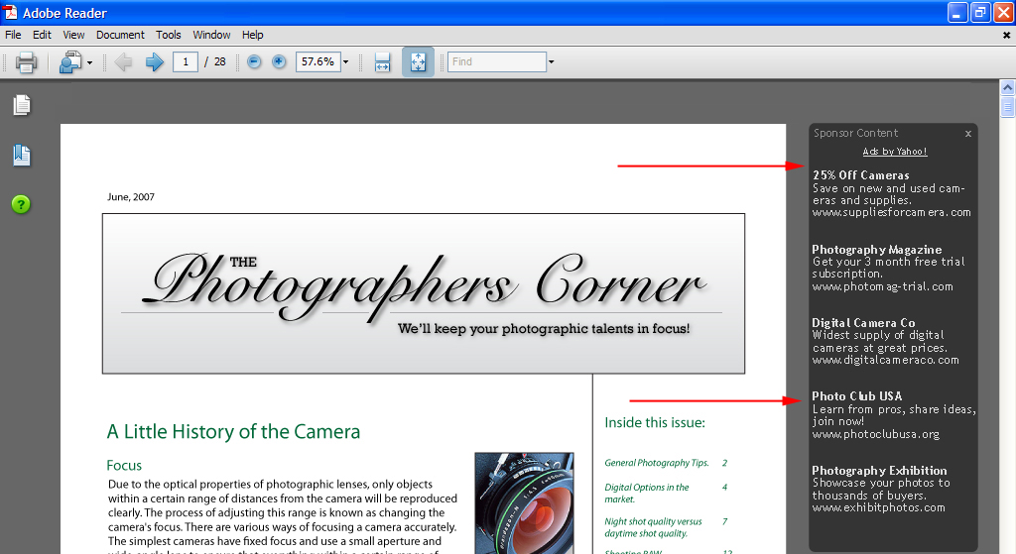Viewport: 1016px width, 554px height.
Task: Close the Sponsor Content panel
Action: click(x=968, y=134)
